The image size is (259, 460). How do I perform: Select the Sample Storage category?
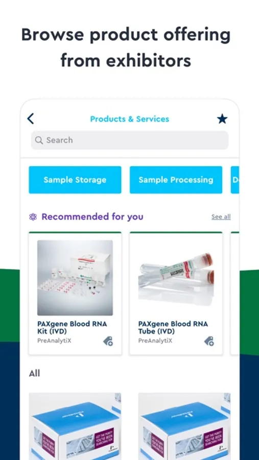[x=75, y=180]
